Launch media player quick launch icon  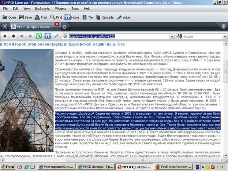coord(19,167)
